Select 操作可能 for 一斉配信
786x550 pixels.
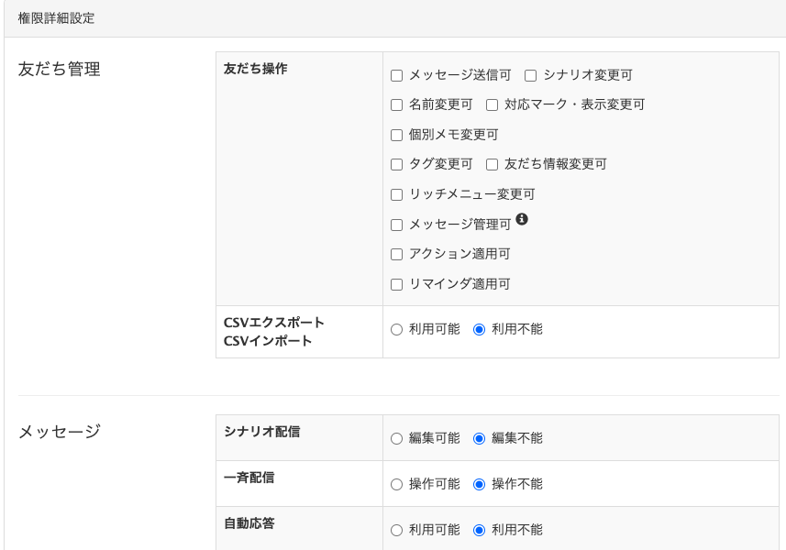[397, 483]
